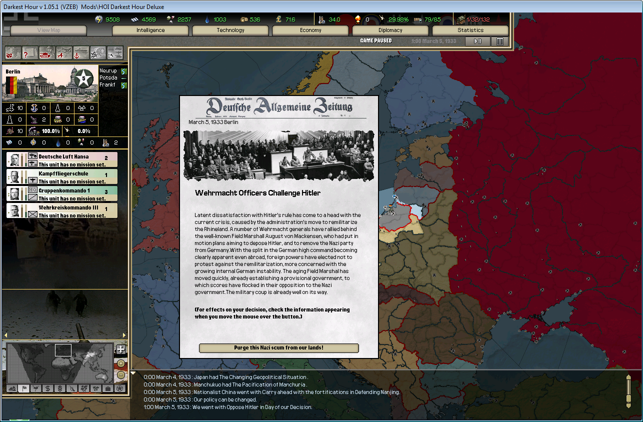Click the map-heart hot spots icon
This screenshot has width=643, height=422.
(x=13, y=52)
